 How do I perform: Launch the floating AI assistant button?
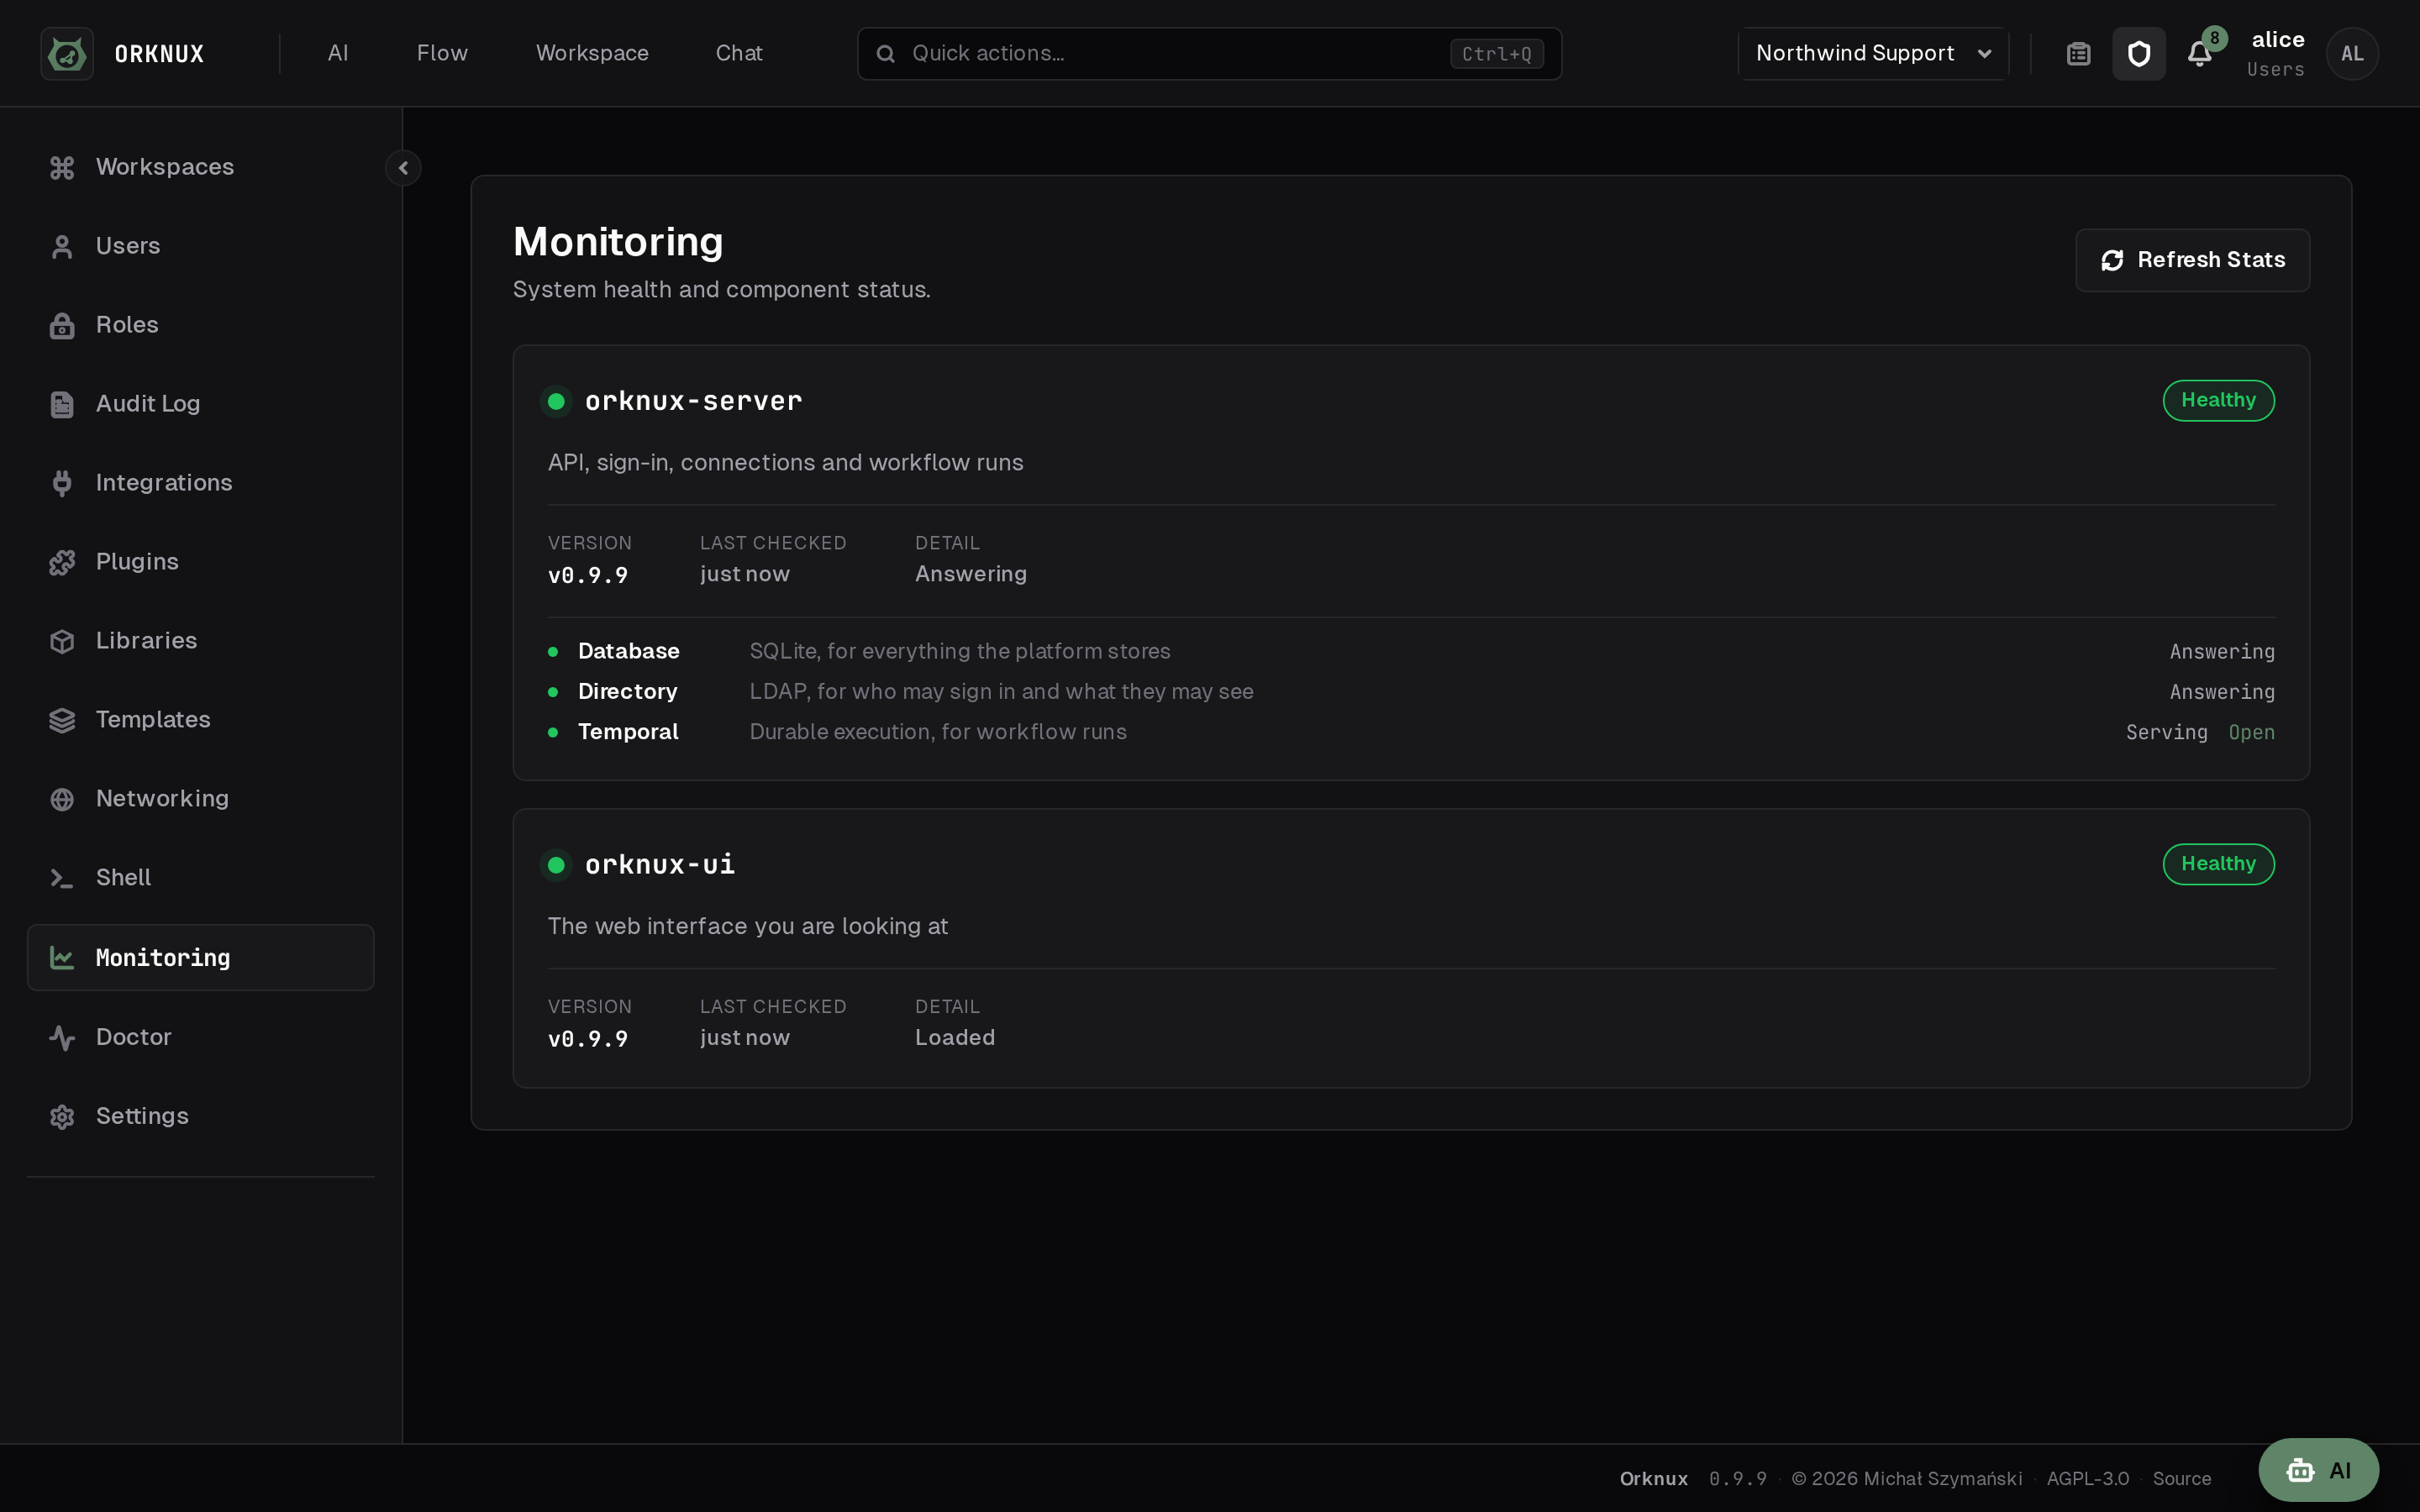pyautogui.click(x=2318, y=1470)
